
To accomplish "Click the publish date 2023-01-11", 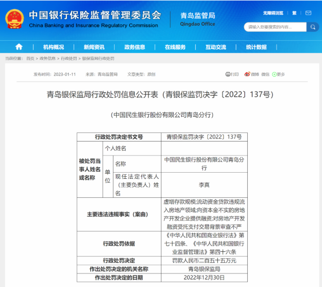I will [x=65, y=75].
